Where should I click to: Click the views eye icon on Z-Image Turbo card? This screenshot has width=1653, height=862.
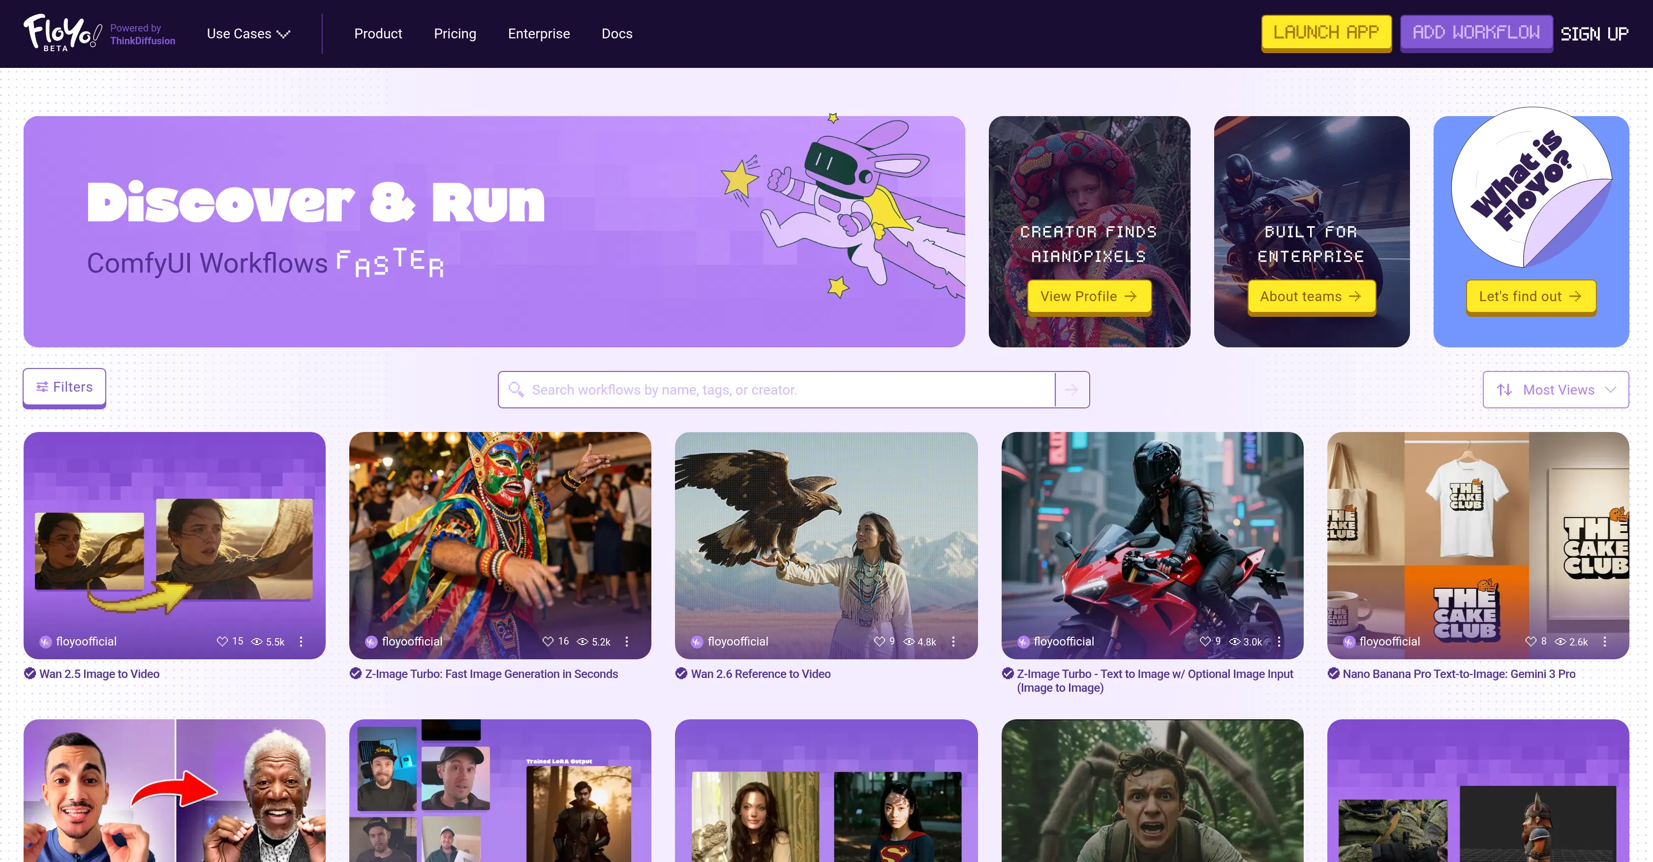(582, 641)
